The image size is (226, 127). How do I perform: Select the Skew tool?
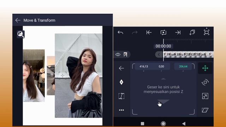(x=205, y=110)
